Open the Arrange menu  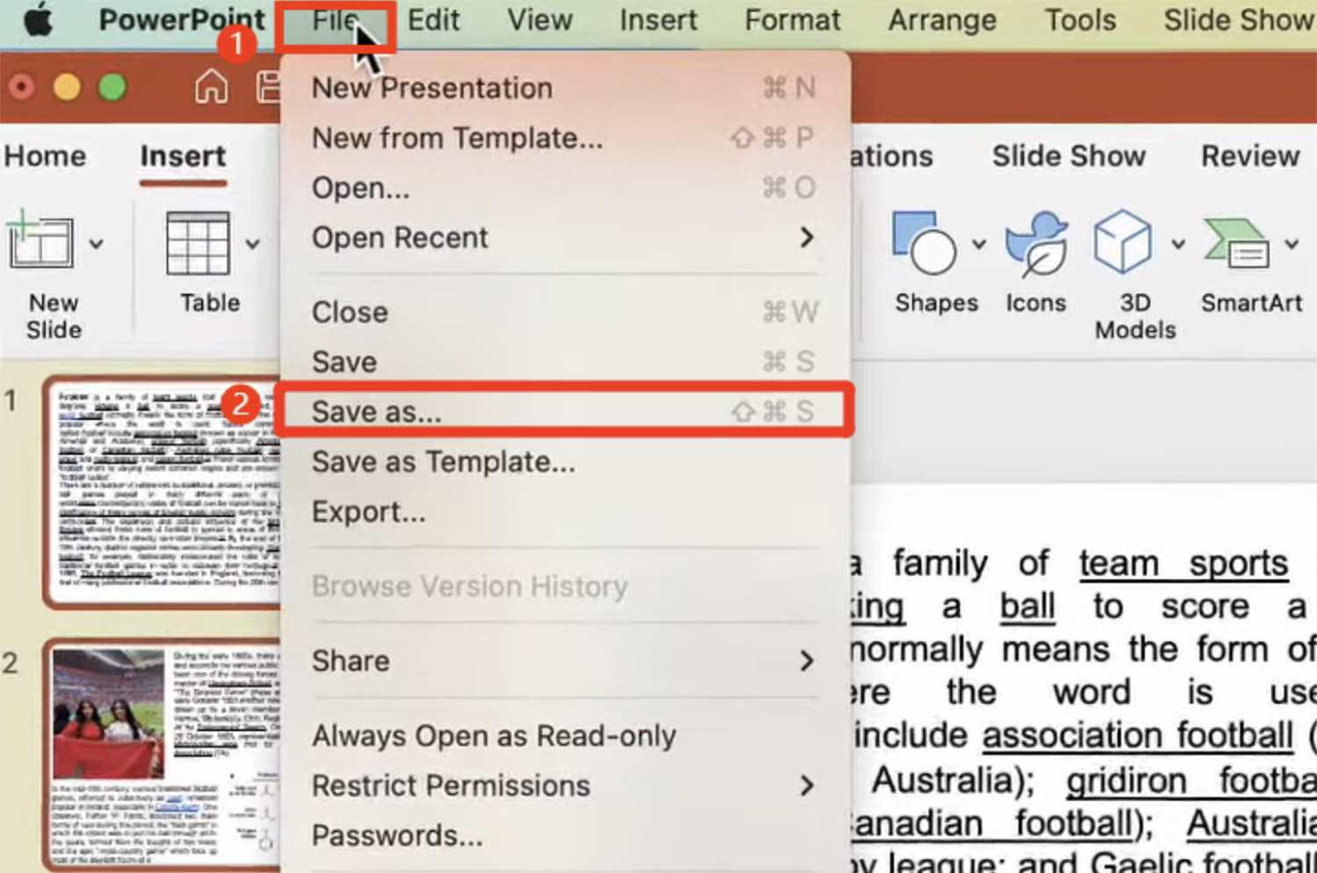click(942, 19)
